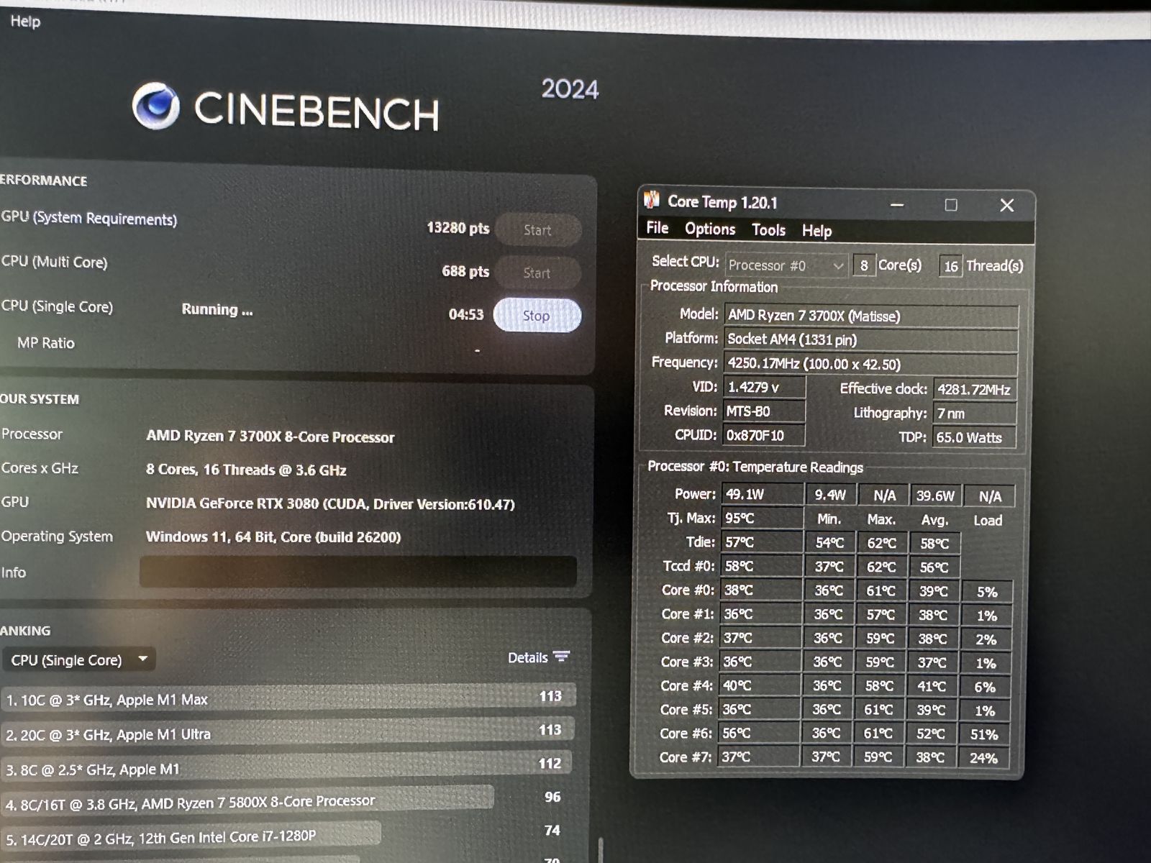Click the Power value '49.1W'
Screen dimensions: 1151x863
[x=763, y=494]
